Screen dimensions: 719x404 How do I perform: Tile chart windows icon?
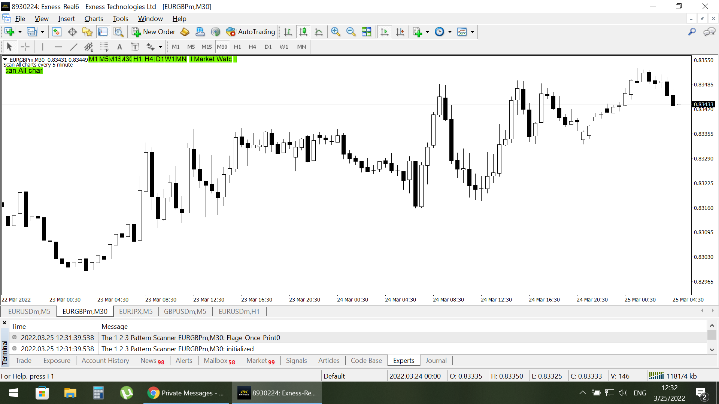[x=367, y=32]
